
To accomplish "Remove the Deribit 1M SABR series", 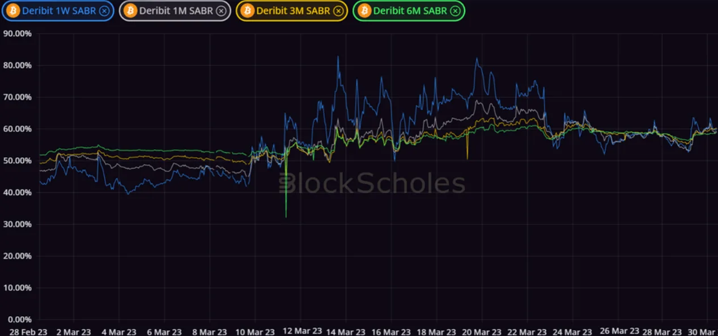I will 221,11.
